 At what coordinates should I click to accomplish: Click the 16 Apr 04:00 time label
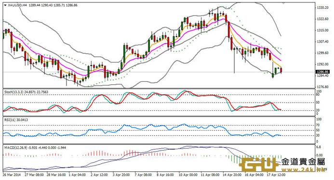[254, 175]
